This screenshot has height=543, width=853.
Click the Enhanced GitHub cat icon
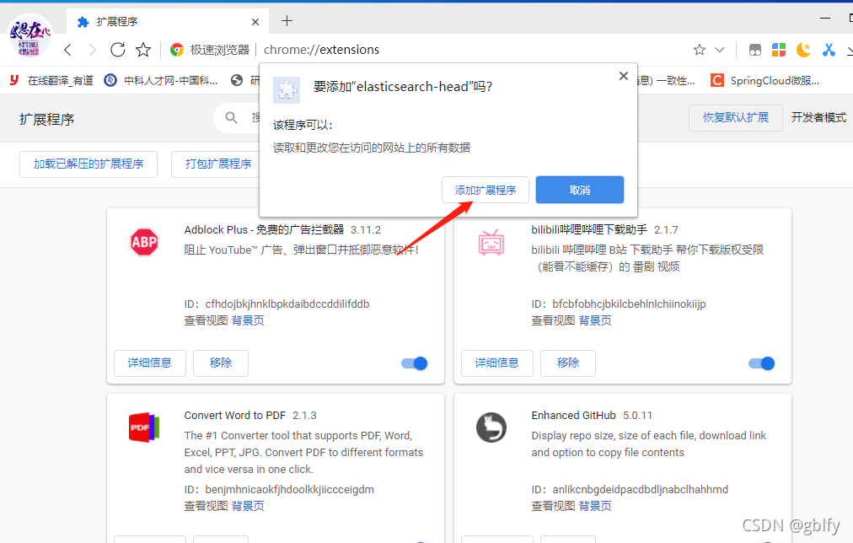point(491,428)
